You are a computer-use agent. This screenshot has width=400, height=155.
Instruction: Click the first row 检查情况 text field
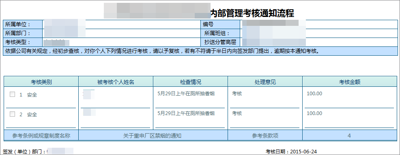point(190,98)
